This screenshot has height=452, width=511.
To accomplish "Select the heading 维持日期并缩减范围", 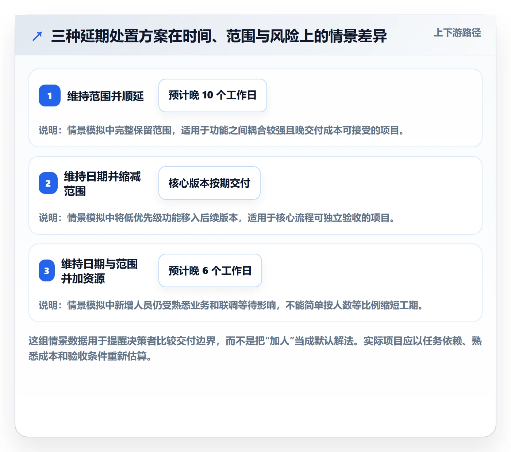I will tap(103, 183).
